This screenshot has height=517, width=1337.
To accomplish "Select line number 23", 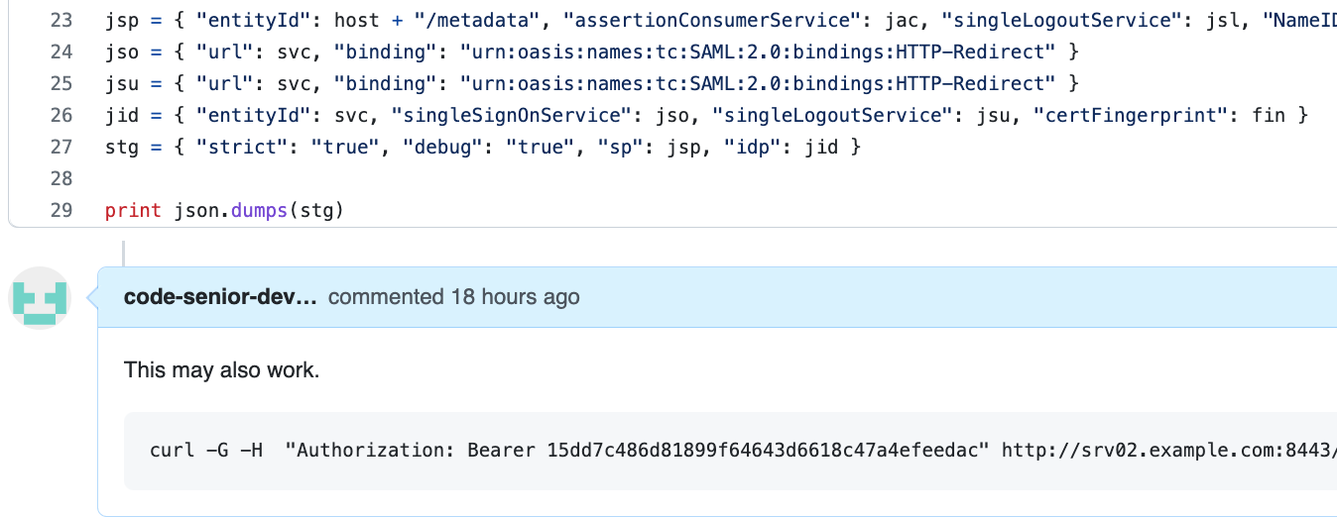I will coord(61,20).
